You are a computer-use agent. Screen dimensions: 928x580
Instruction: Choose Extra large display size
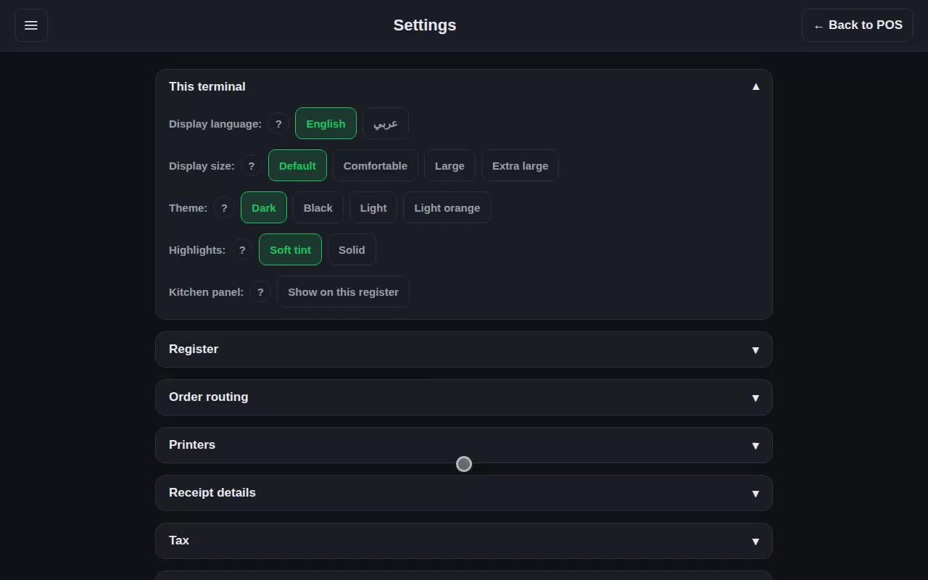tap(520, 165)
